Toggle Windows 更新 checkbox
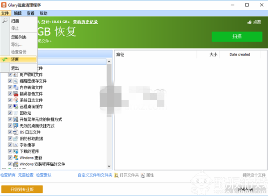Image resolution: width=268 pixels, height=196 pixels. pyautogui.click(x=10, y=158)
